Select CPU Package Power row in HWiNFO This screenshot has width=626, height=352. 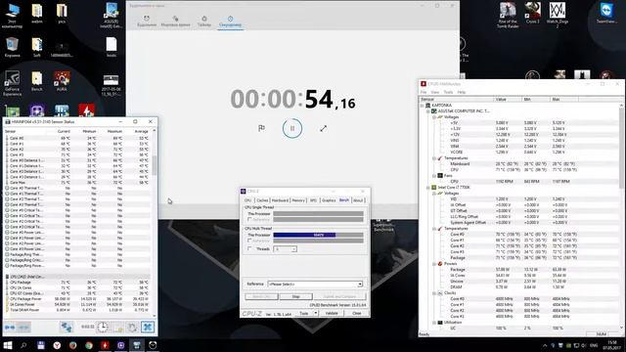[x=78, y=298]
